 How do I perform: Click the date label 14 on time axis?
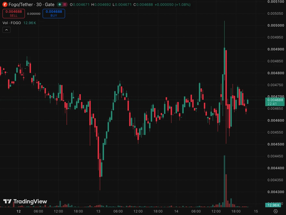[176, 211]
